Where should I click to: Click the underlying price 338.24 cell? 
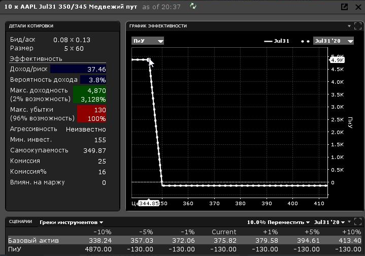tap(101, 240)
